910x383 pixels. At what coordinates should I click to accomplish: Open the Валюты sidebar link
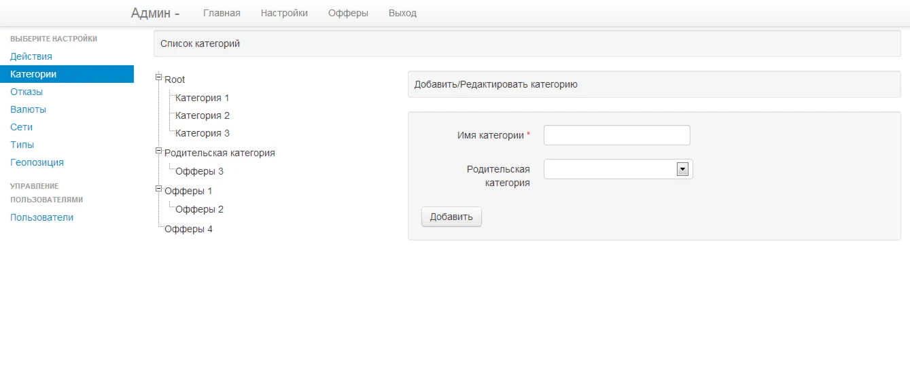pos(28,109)
